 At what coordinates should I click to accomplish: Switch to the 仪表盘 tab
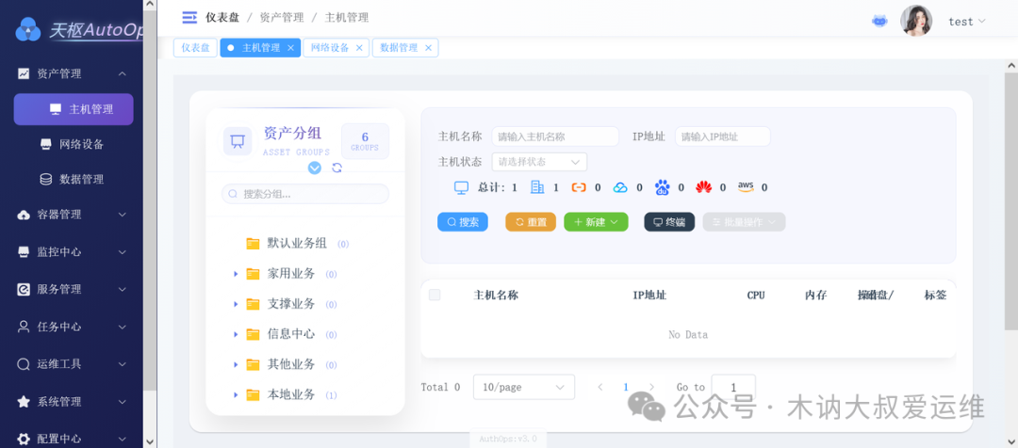(195, 47)
